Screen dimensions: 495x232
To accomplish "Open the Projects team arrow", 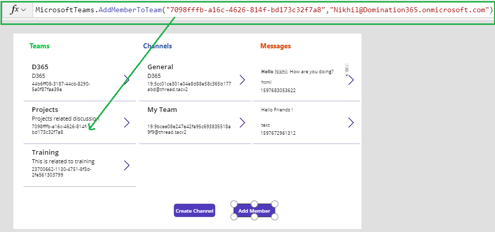I will point(127,123).
